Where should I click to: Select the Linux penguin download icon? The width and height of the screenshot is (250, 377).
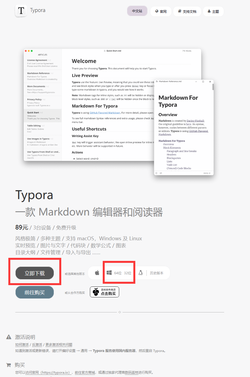[141, 273]
